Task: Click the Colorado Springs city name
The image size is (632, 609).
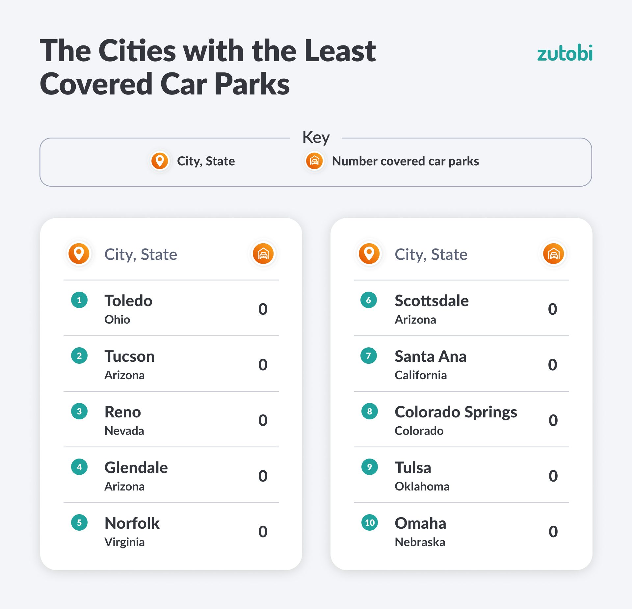Action: 456,412
